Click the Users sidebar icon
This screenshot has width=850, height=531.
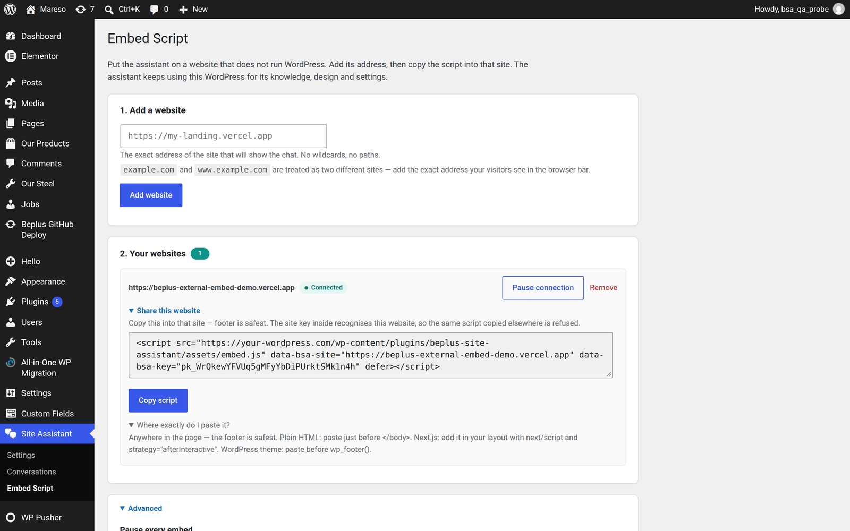point(11,322)
